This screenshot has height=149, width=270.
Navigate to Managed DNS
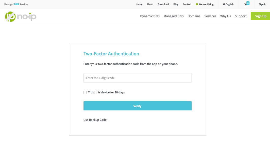[174, 16]
